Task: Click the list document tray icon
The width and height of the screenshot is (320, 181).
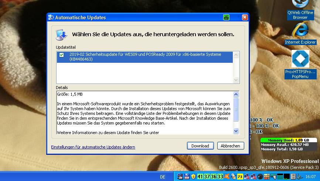Action: click(x=293, y=177)
